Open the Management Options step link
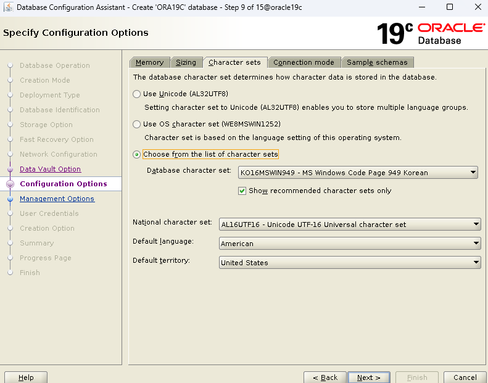The width and height of the screenshot is (488, 383). point(57,199)
